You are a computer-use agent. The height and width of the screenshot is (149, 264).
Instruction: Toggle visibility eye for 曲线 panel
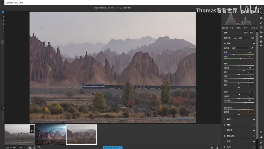pos(254,119)
